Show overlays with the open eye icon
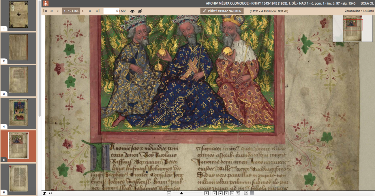 (132, 11)
